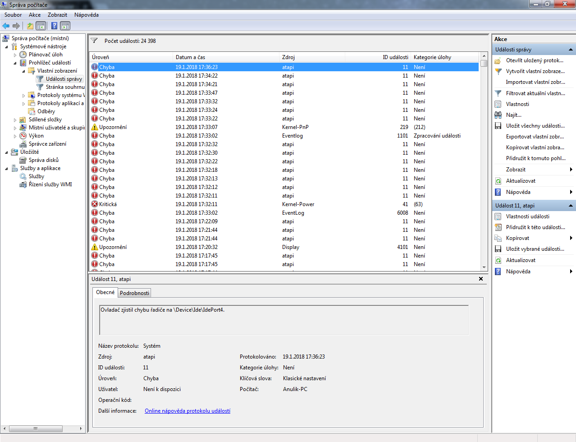Open Správce zařízení from the tree
576x442 pixels.
47,144
